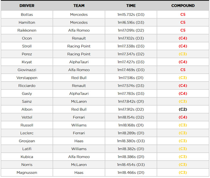The height and width of the screenshot is (178, 210).
Task: Select the Verstappen driver cell
Action: click(x=27, y=78)
